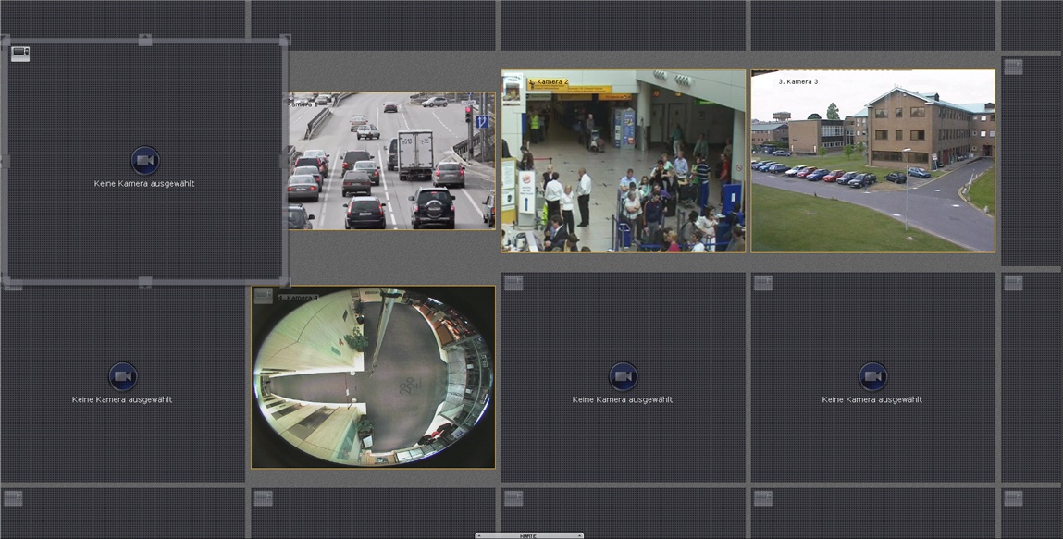Click the top-right corner handle of selection frame

pyautogui.click(x=286, y=40)
